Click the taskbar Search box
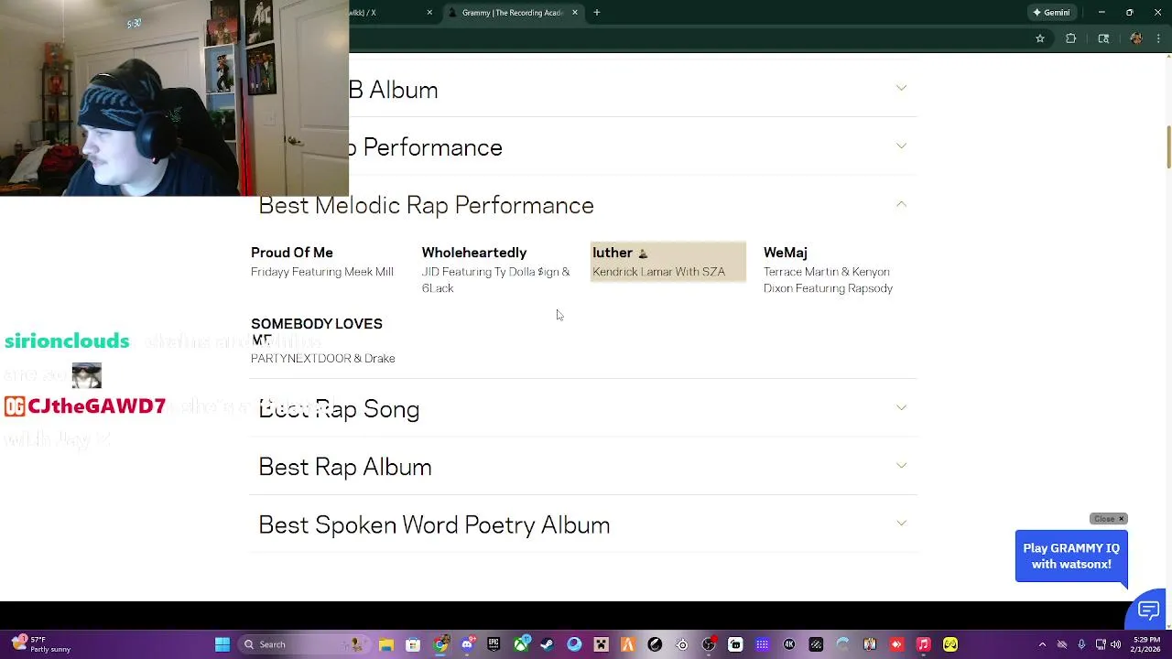 (x=302, y=644)
